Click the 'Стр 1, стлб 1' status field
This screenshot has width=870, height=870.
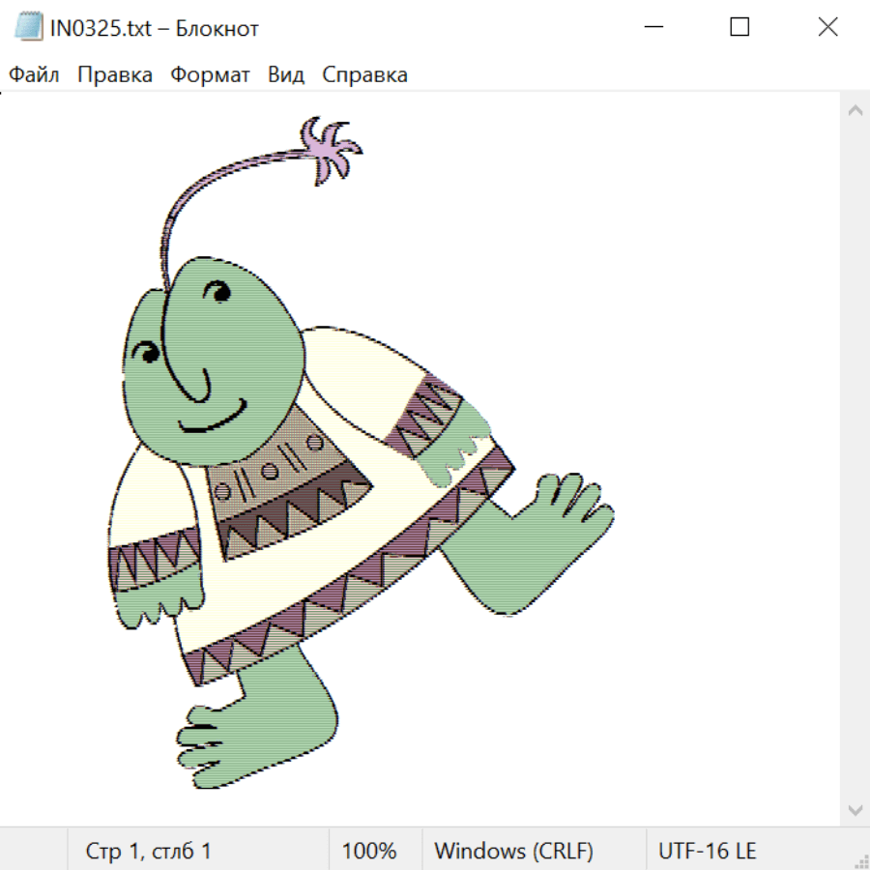point(149,852)
